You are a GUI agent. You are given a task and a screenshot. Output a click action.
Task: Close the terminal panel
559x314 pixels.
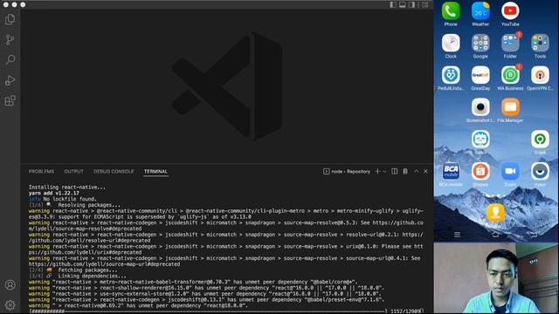point(425,171)
